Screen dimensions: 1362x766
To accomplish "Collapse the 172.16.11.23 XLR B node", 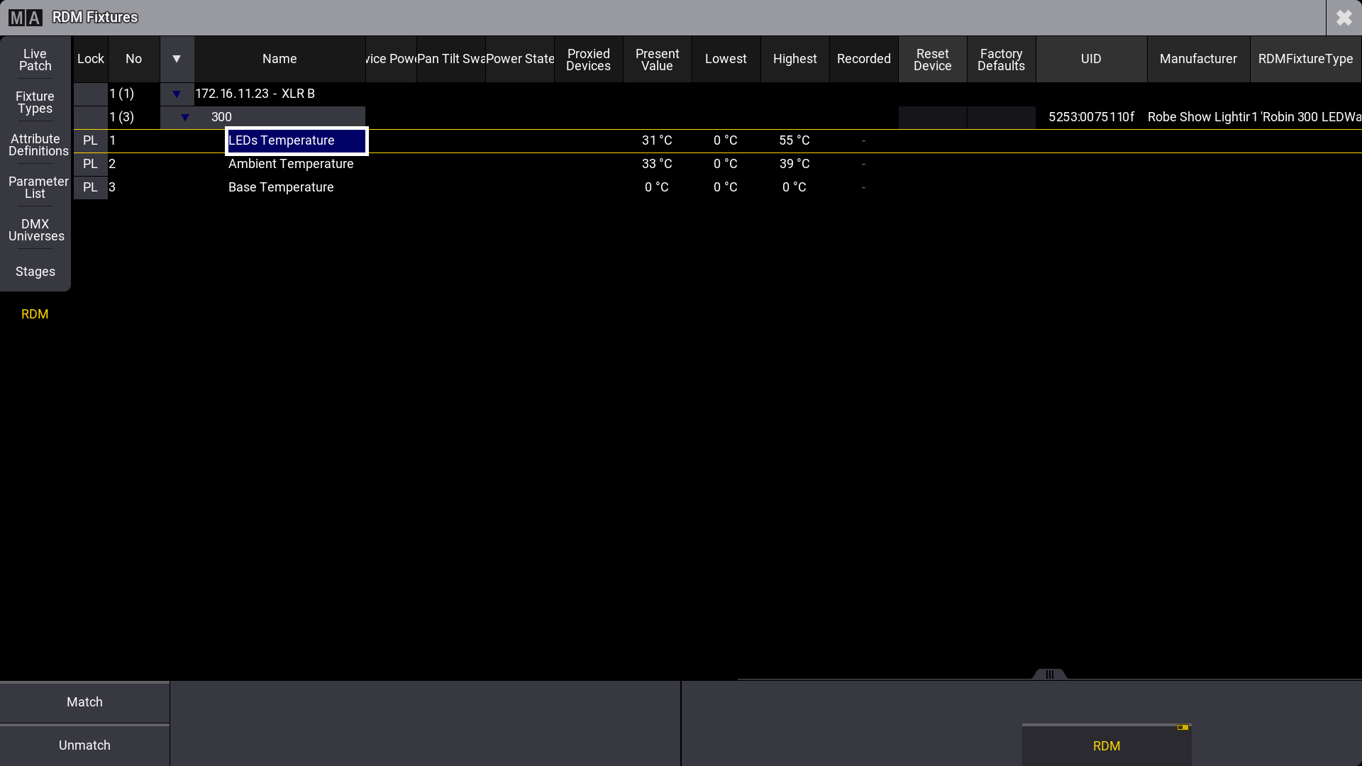I will click(177, 93).
